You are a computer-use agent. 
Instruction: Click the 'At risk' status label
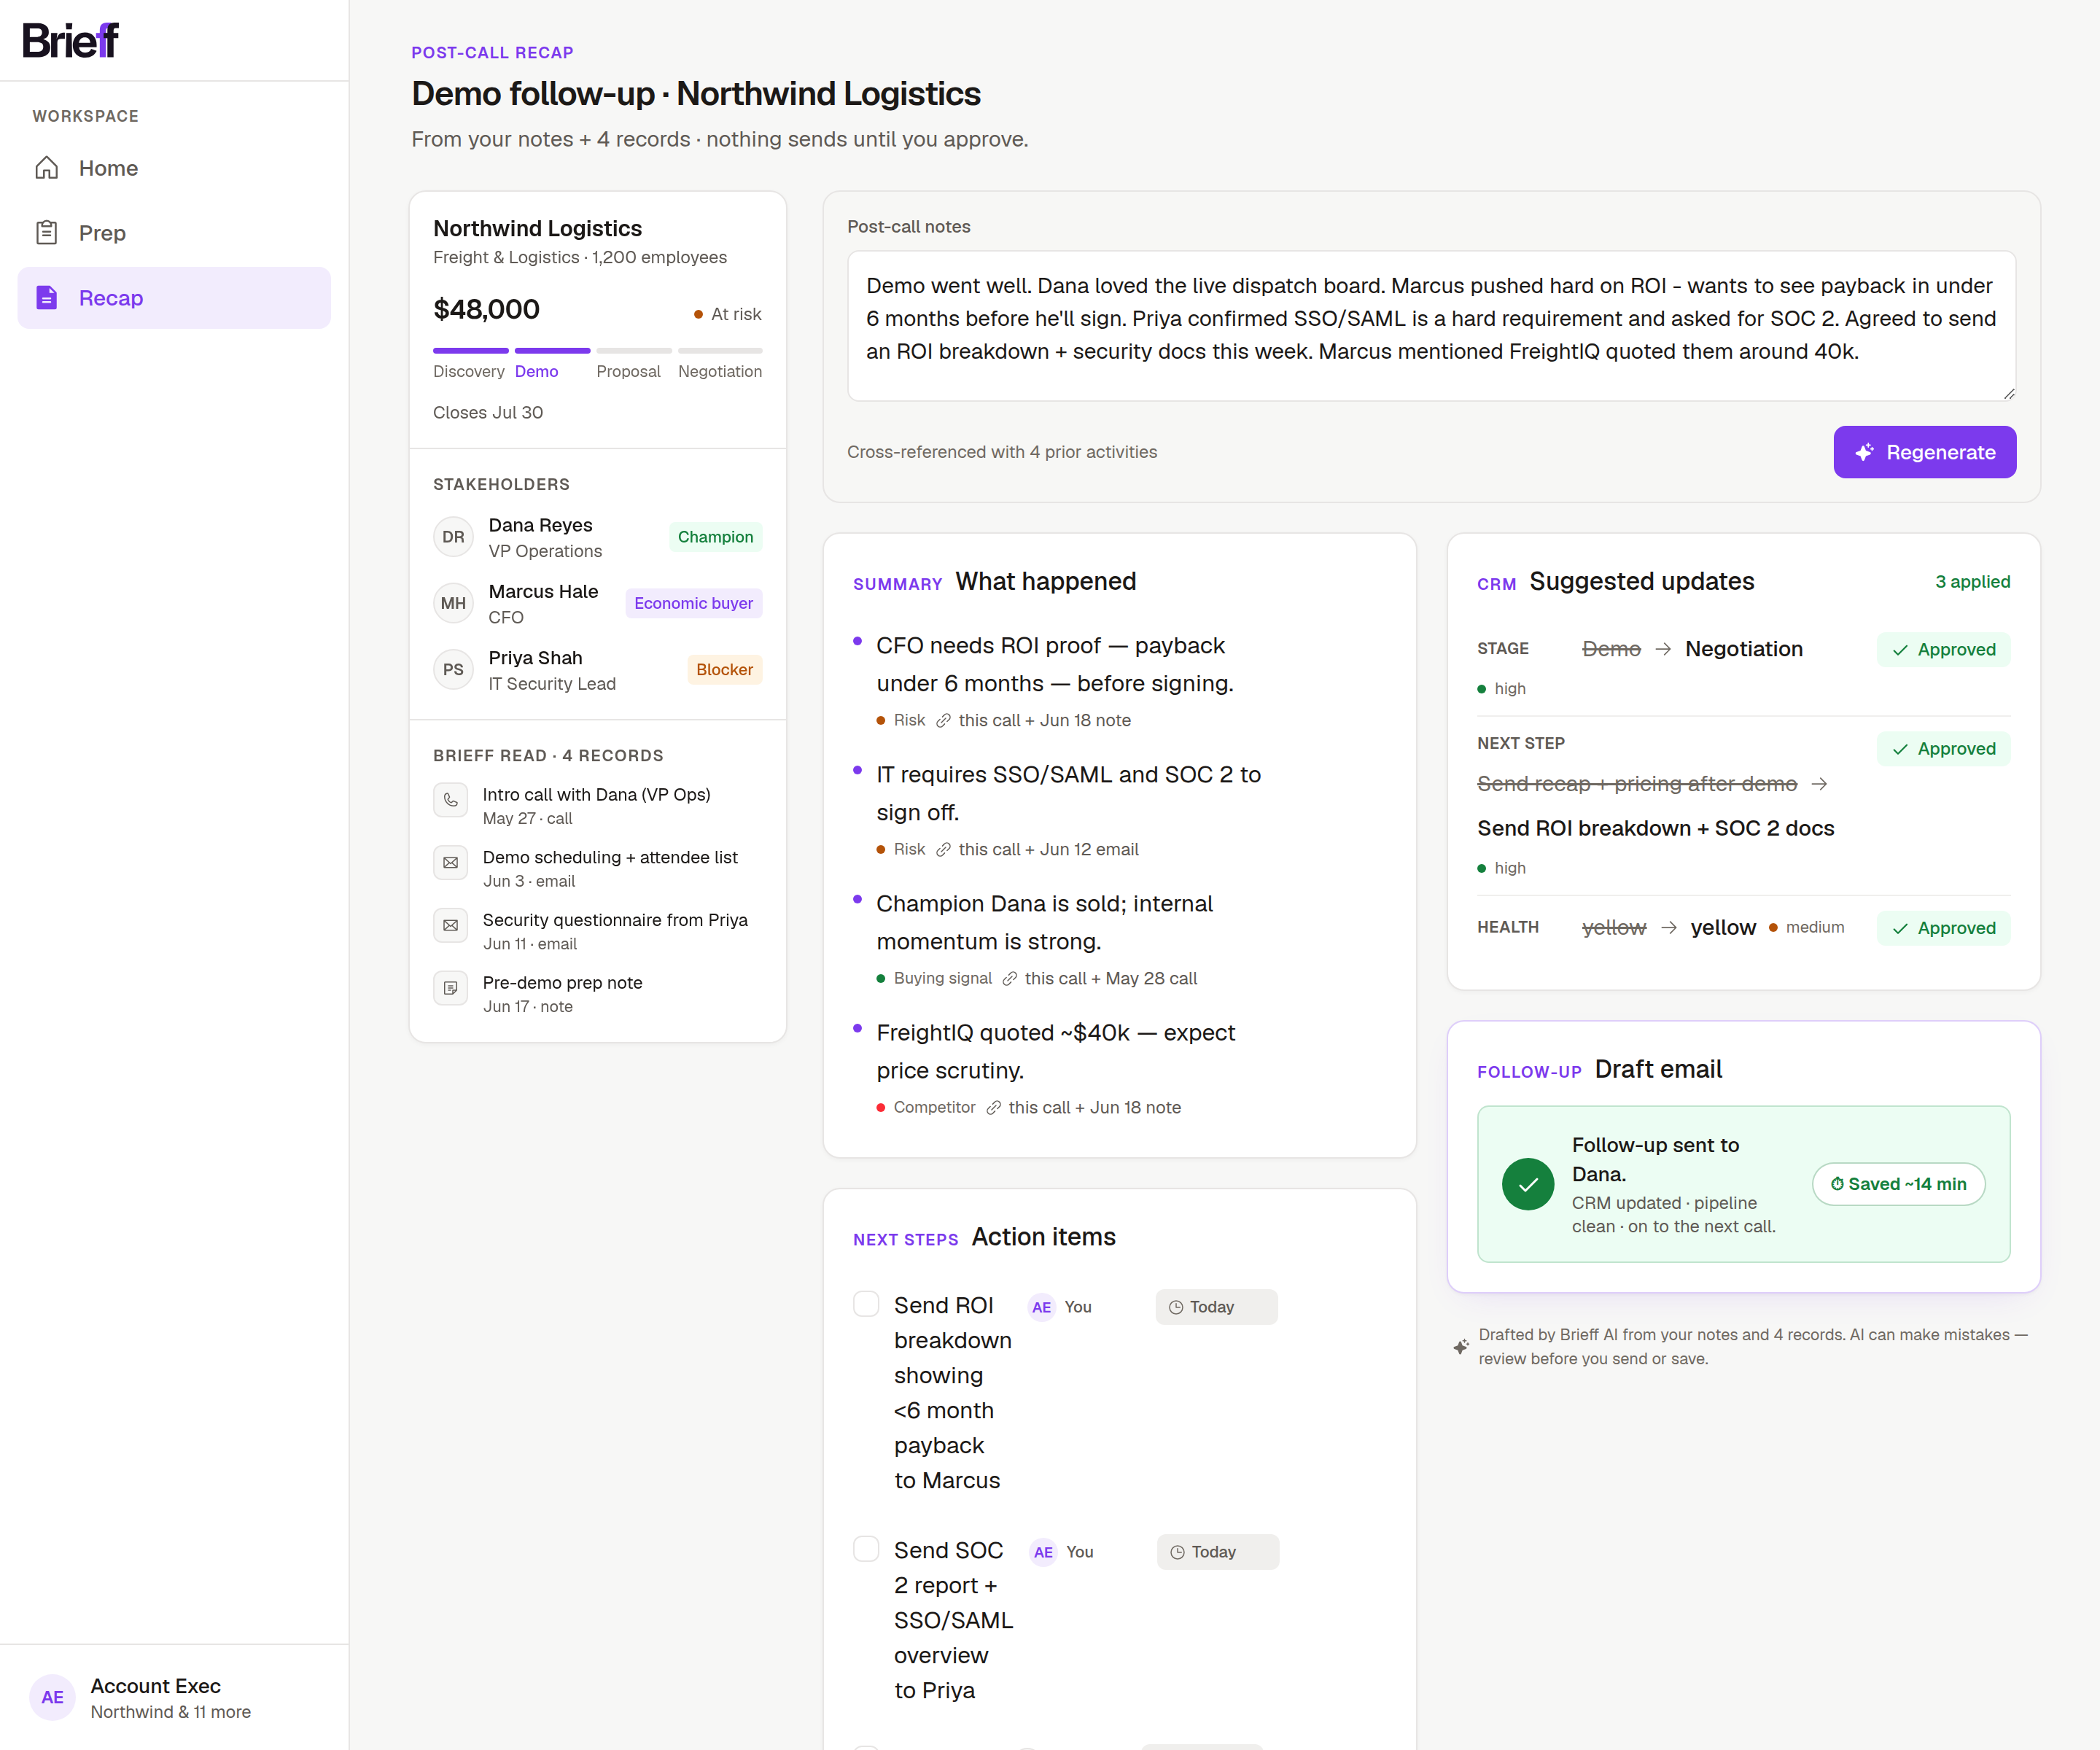(x=728, y=315)
